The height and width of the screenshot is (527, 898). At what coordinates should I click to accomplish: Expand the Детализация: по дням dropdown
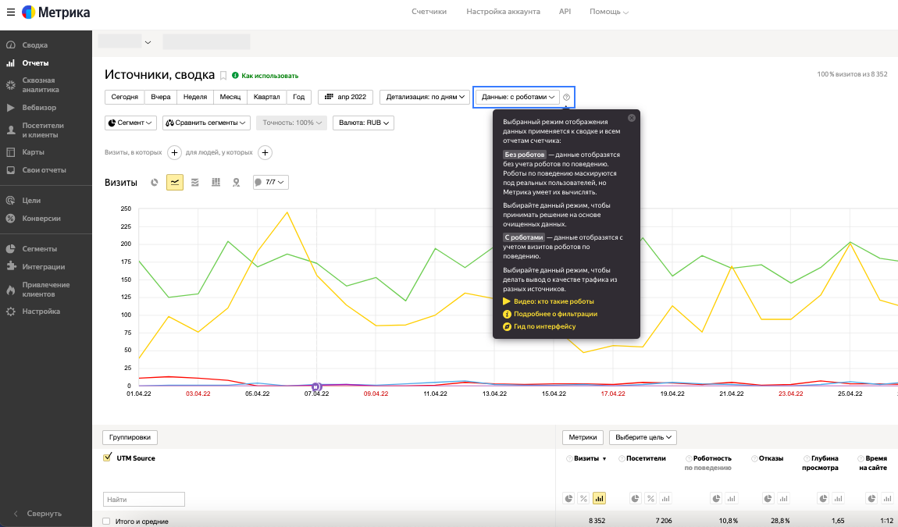pyautogui.click(x=426, y=97)
